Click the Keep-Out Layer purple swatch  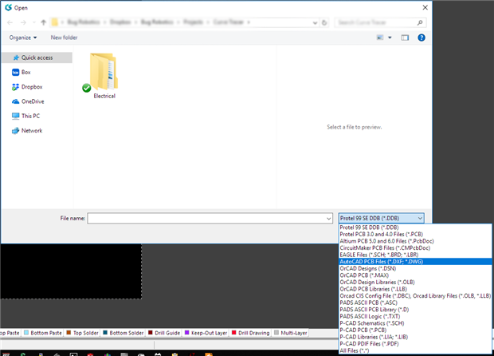tap(186, 332)
